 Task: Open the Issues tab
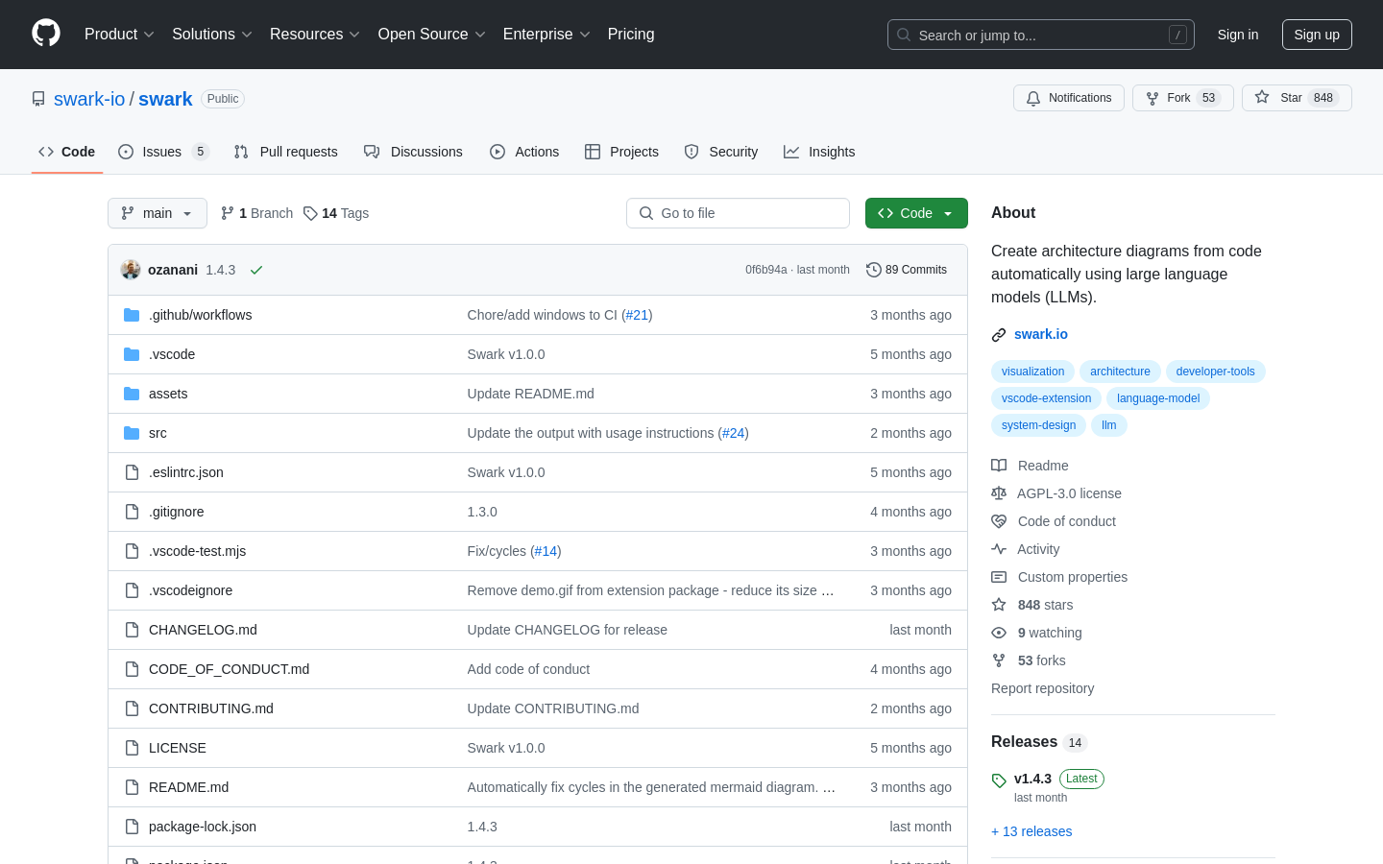click(x=163, y=152)
